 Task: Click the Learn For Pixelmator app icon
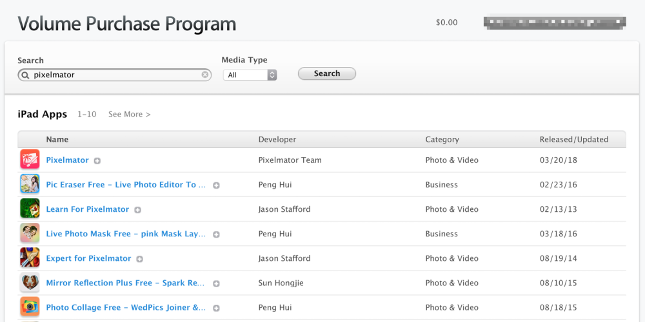pyautogui.click(x=30, y=209)
